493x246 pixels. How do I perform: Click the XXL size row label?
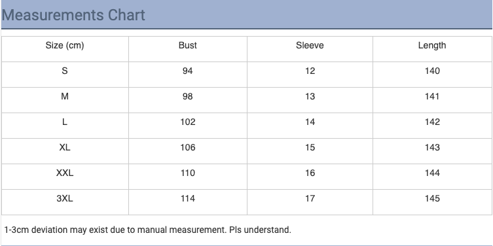[65, 173]
